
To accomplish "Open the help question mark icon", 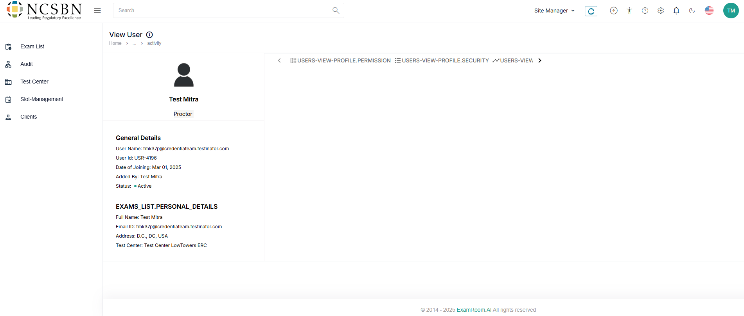I will tap(645, 11).
